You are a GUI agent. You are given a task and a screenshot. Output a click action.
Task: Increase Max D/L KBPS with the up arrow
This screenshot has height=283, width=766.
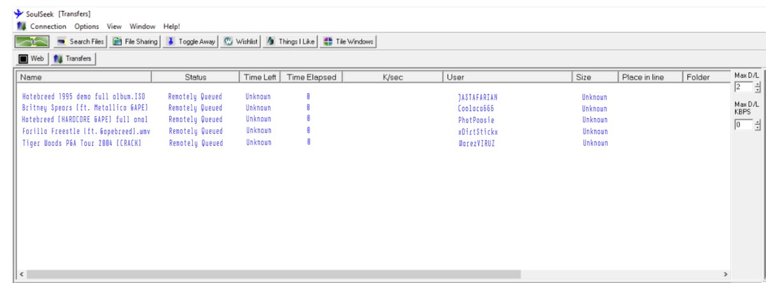pyautogui.click(x=758, y=122)
